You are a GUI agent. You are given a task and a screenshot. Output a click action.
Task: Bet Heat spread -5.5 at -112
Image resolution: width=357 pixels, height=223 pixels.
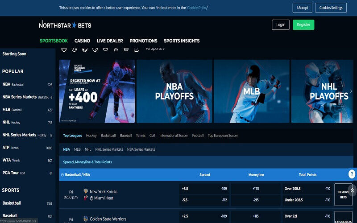(x=204, y=200)
